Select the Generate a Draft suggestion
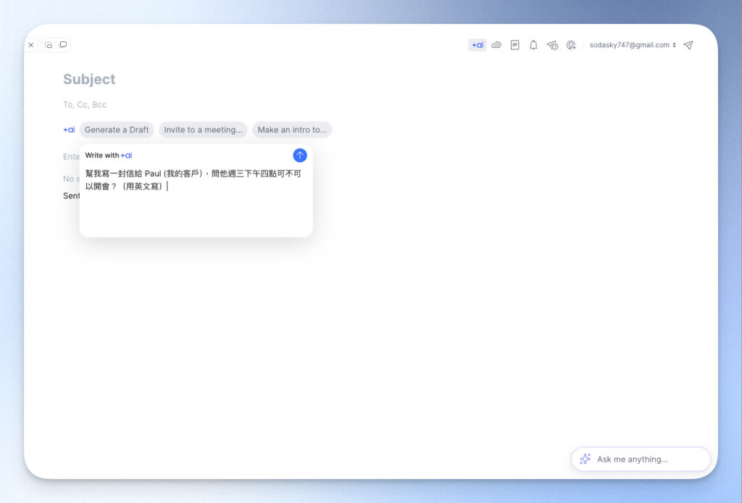 pyautogui.click(x=116, y=130)
